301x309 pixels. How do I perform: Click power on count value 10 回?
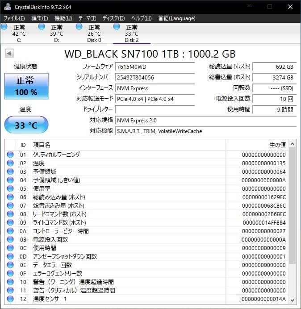tap(274, 99)
